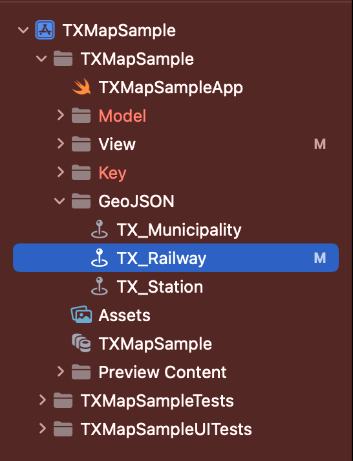This screenshot has width=353, height=461.
Task: Collapse the TXMapSample group folder
Action: click(x=41, y=58)
